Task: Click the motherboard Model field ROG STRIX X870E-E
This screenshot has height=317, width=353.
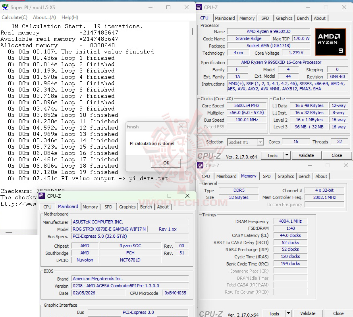Action: click(x=109, y=229)
